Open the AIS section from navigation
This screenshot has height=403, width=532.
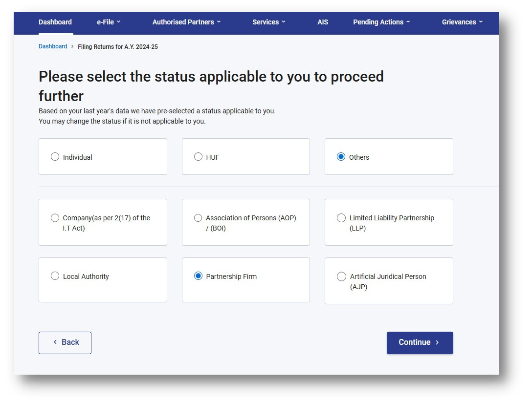click(323, 22)
